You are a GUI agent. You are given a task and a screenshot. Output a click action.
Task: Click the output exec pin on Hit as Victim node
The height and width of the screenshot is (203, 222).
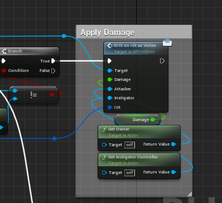pos(162,61)
